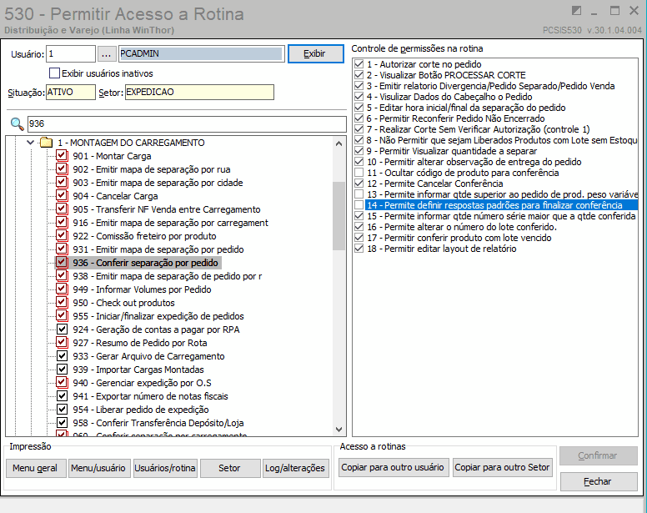Viewport: 647px width, 513px height.
Task: Click the MONTAGEM DO CARREGAMENTO folder icon
Action: [46, 143]
